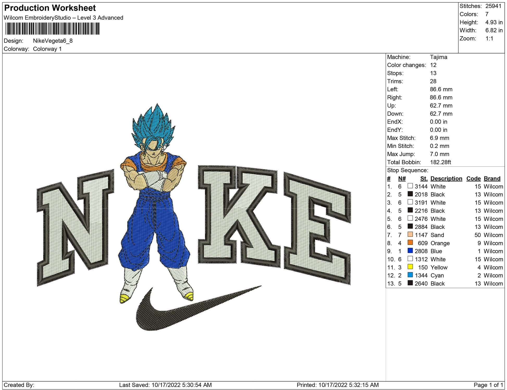Click the Page 1 of 1 footer text
Image resolution: width=507 pixels, height=390 pixels.
click(488, 385)
